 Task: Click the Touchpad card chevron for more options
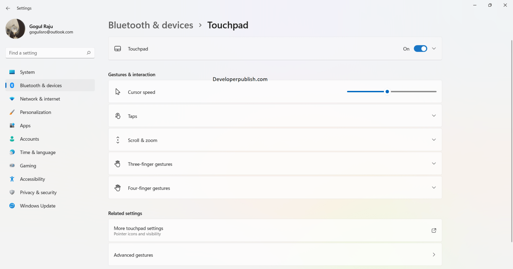[x=434, y=48]
